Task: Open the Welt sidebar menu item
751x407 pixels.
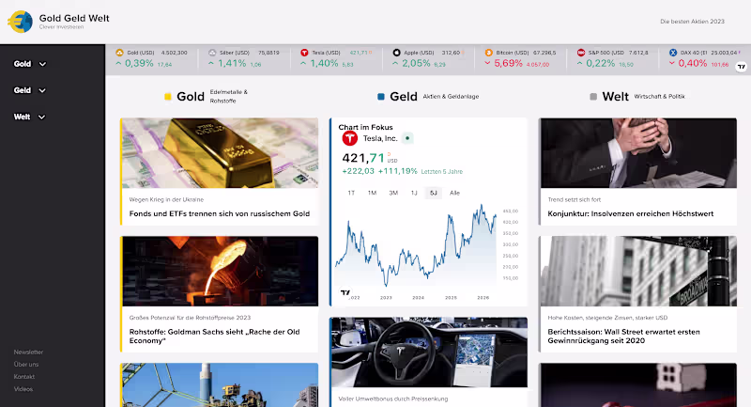Action: (x=22, y=117)
